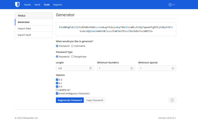Uncheck the 0-9 digits option
Image resolution: width=198 pixels, height=124 pixels.
57,87
